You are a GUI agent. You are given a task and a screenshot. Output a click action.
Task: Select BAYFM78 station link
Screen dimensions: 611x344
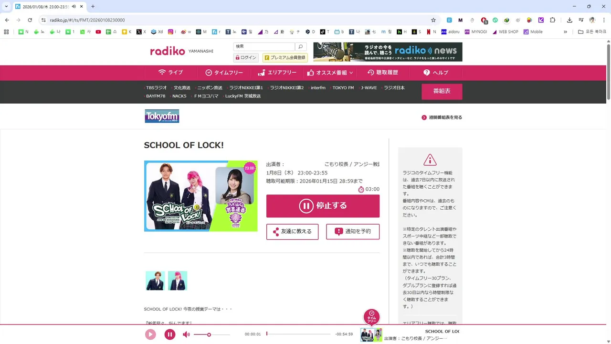[x=155, y=96]
